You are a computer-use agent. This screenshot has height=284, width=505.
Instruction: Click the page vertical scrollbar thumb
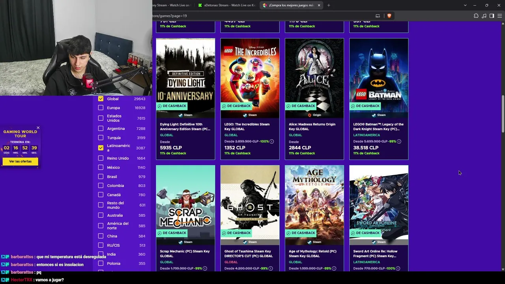click(x=503, y=114)
